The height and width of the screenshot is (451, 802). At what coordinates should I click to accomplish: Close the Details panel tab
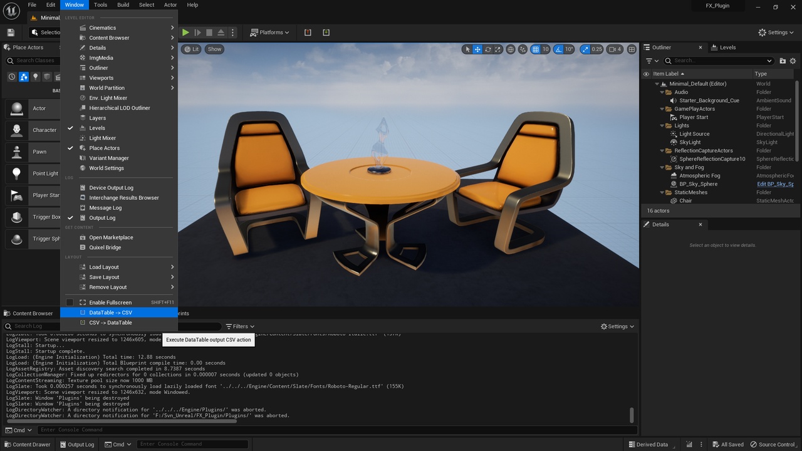[700, 224]
